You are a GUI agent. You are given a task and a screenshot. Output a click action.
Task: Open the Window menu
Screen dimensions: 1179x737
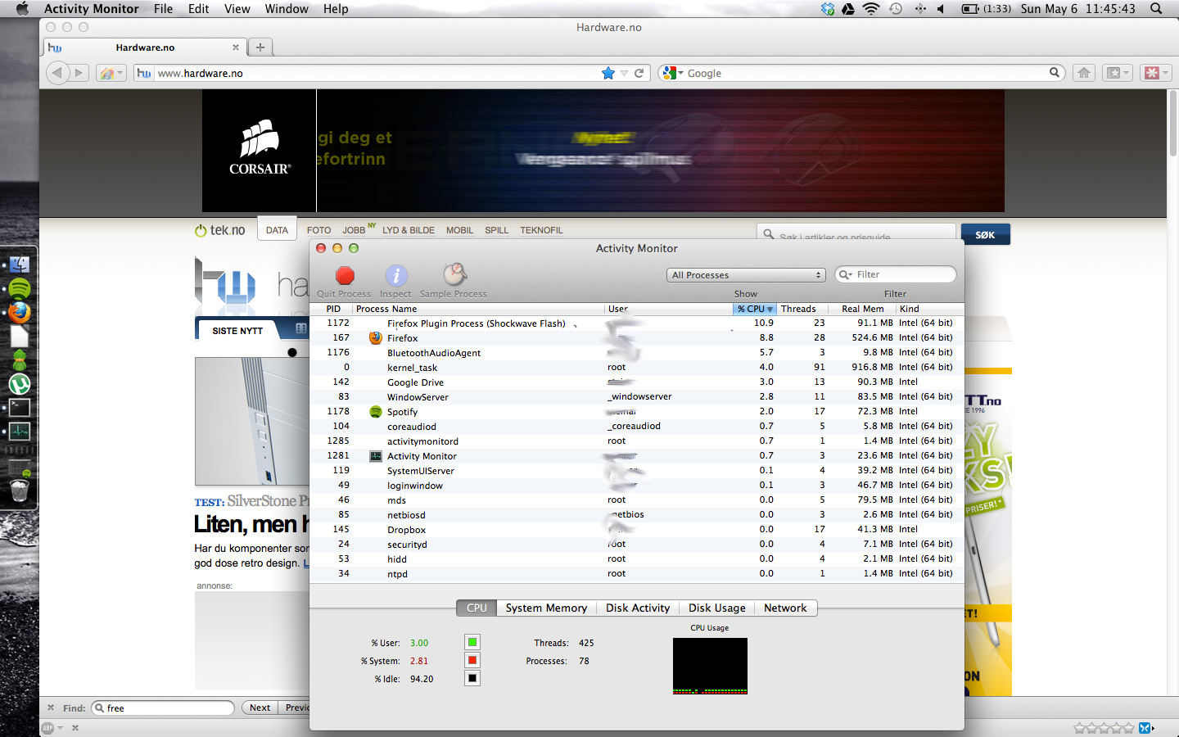pyautogui.click(x=287, y=9)
